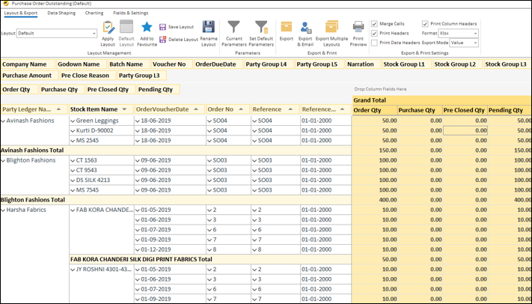This screenshot has height=304, width=532.
Task: Open Print Preview
Action: tap(358, 28)
